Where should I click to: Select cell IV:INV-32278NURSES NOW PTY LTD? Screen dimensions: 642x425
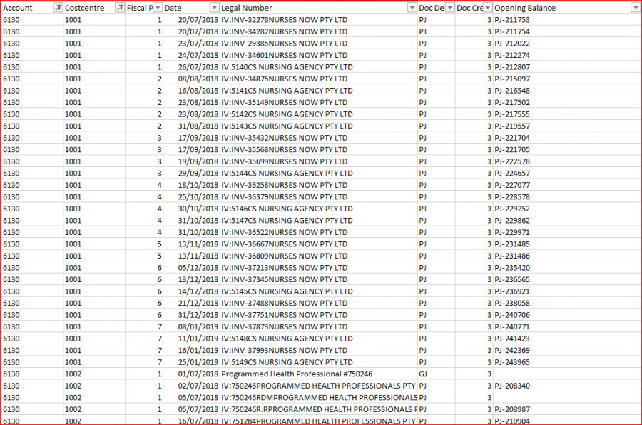point(319,20)
